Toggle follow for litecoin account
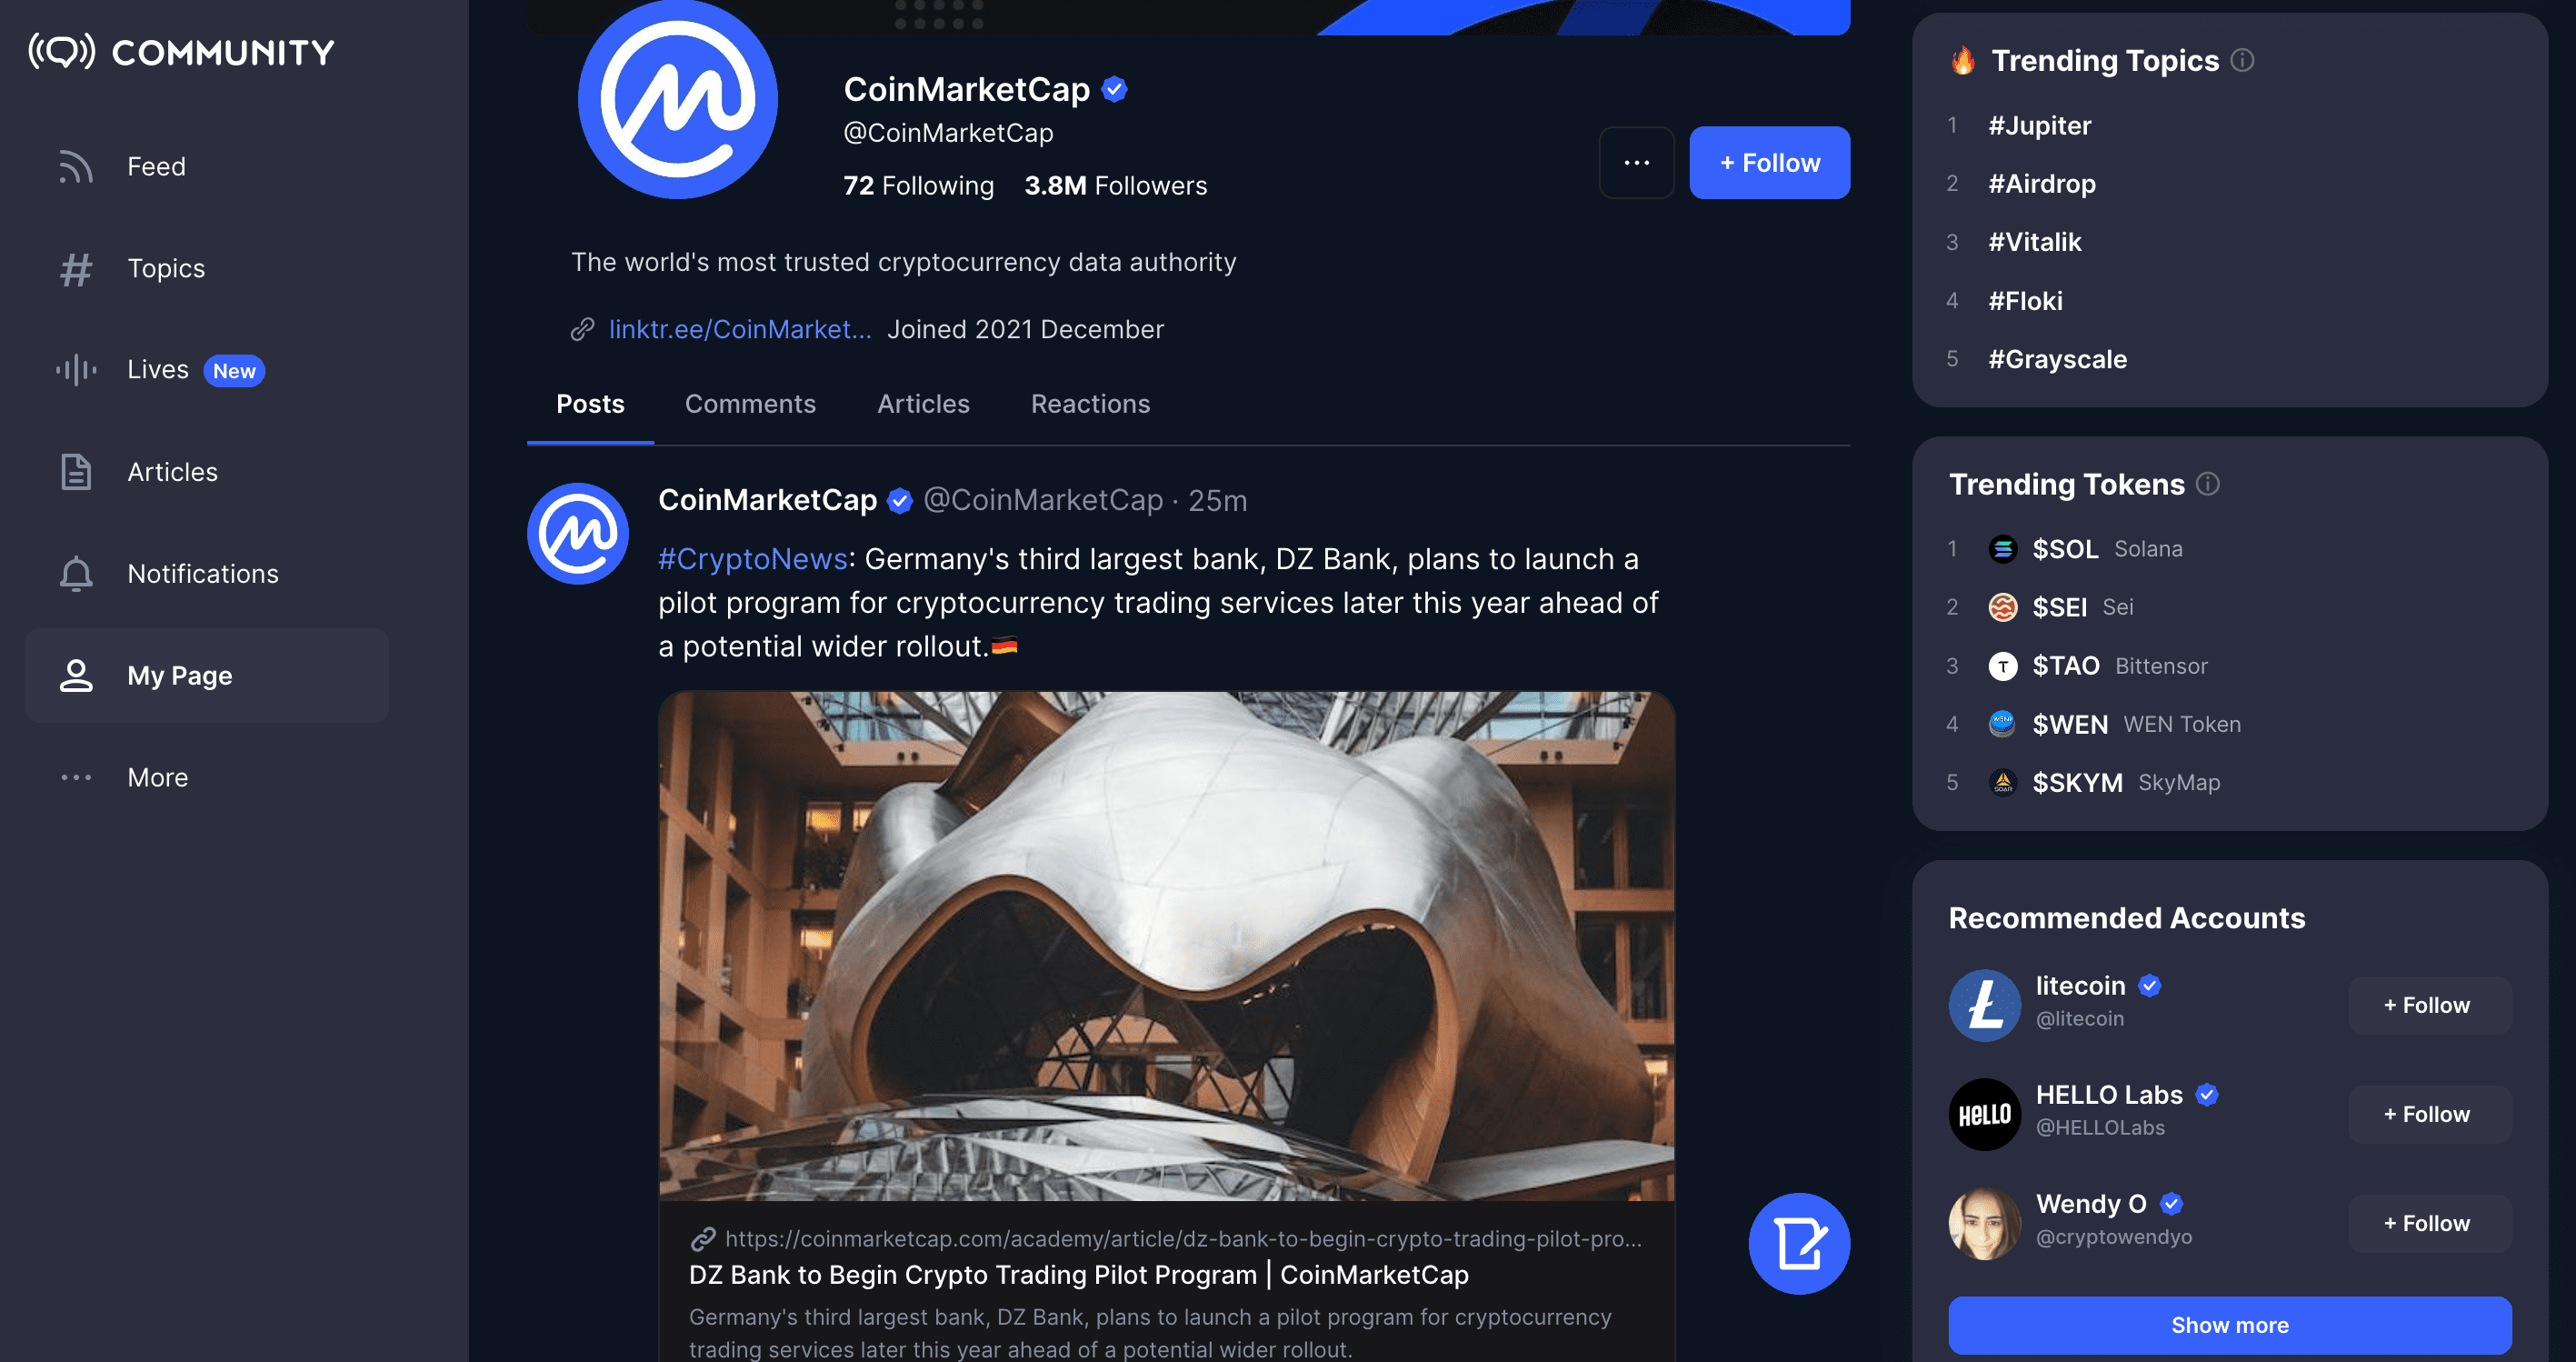The height and width of the screenshot is (1362, 2576). (x=2428, y=1005)
